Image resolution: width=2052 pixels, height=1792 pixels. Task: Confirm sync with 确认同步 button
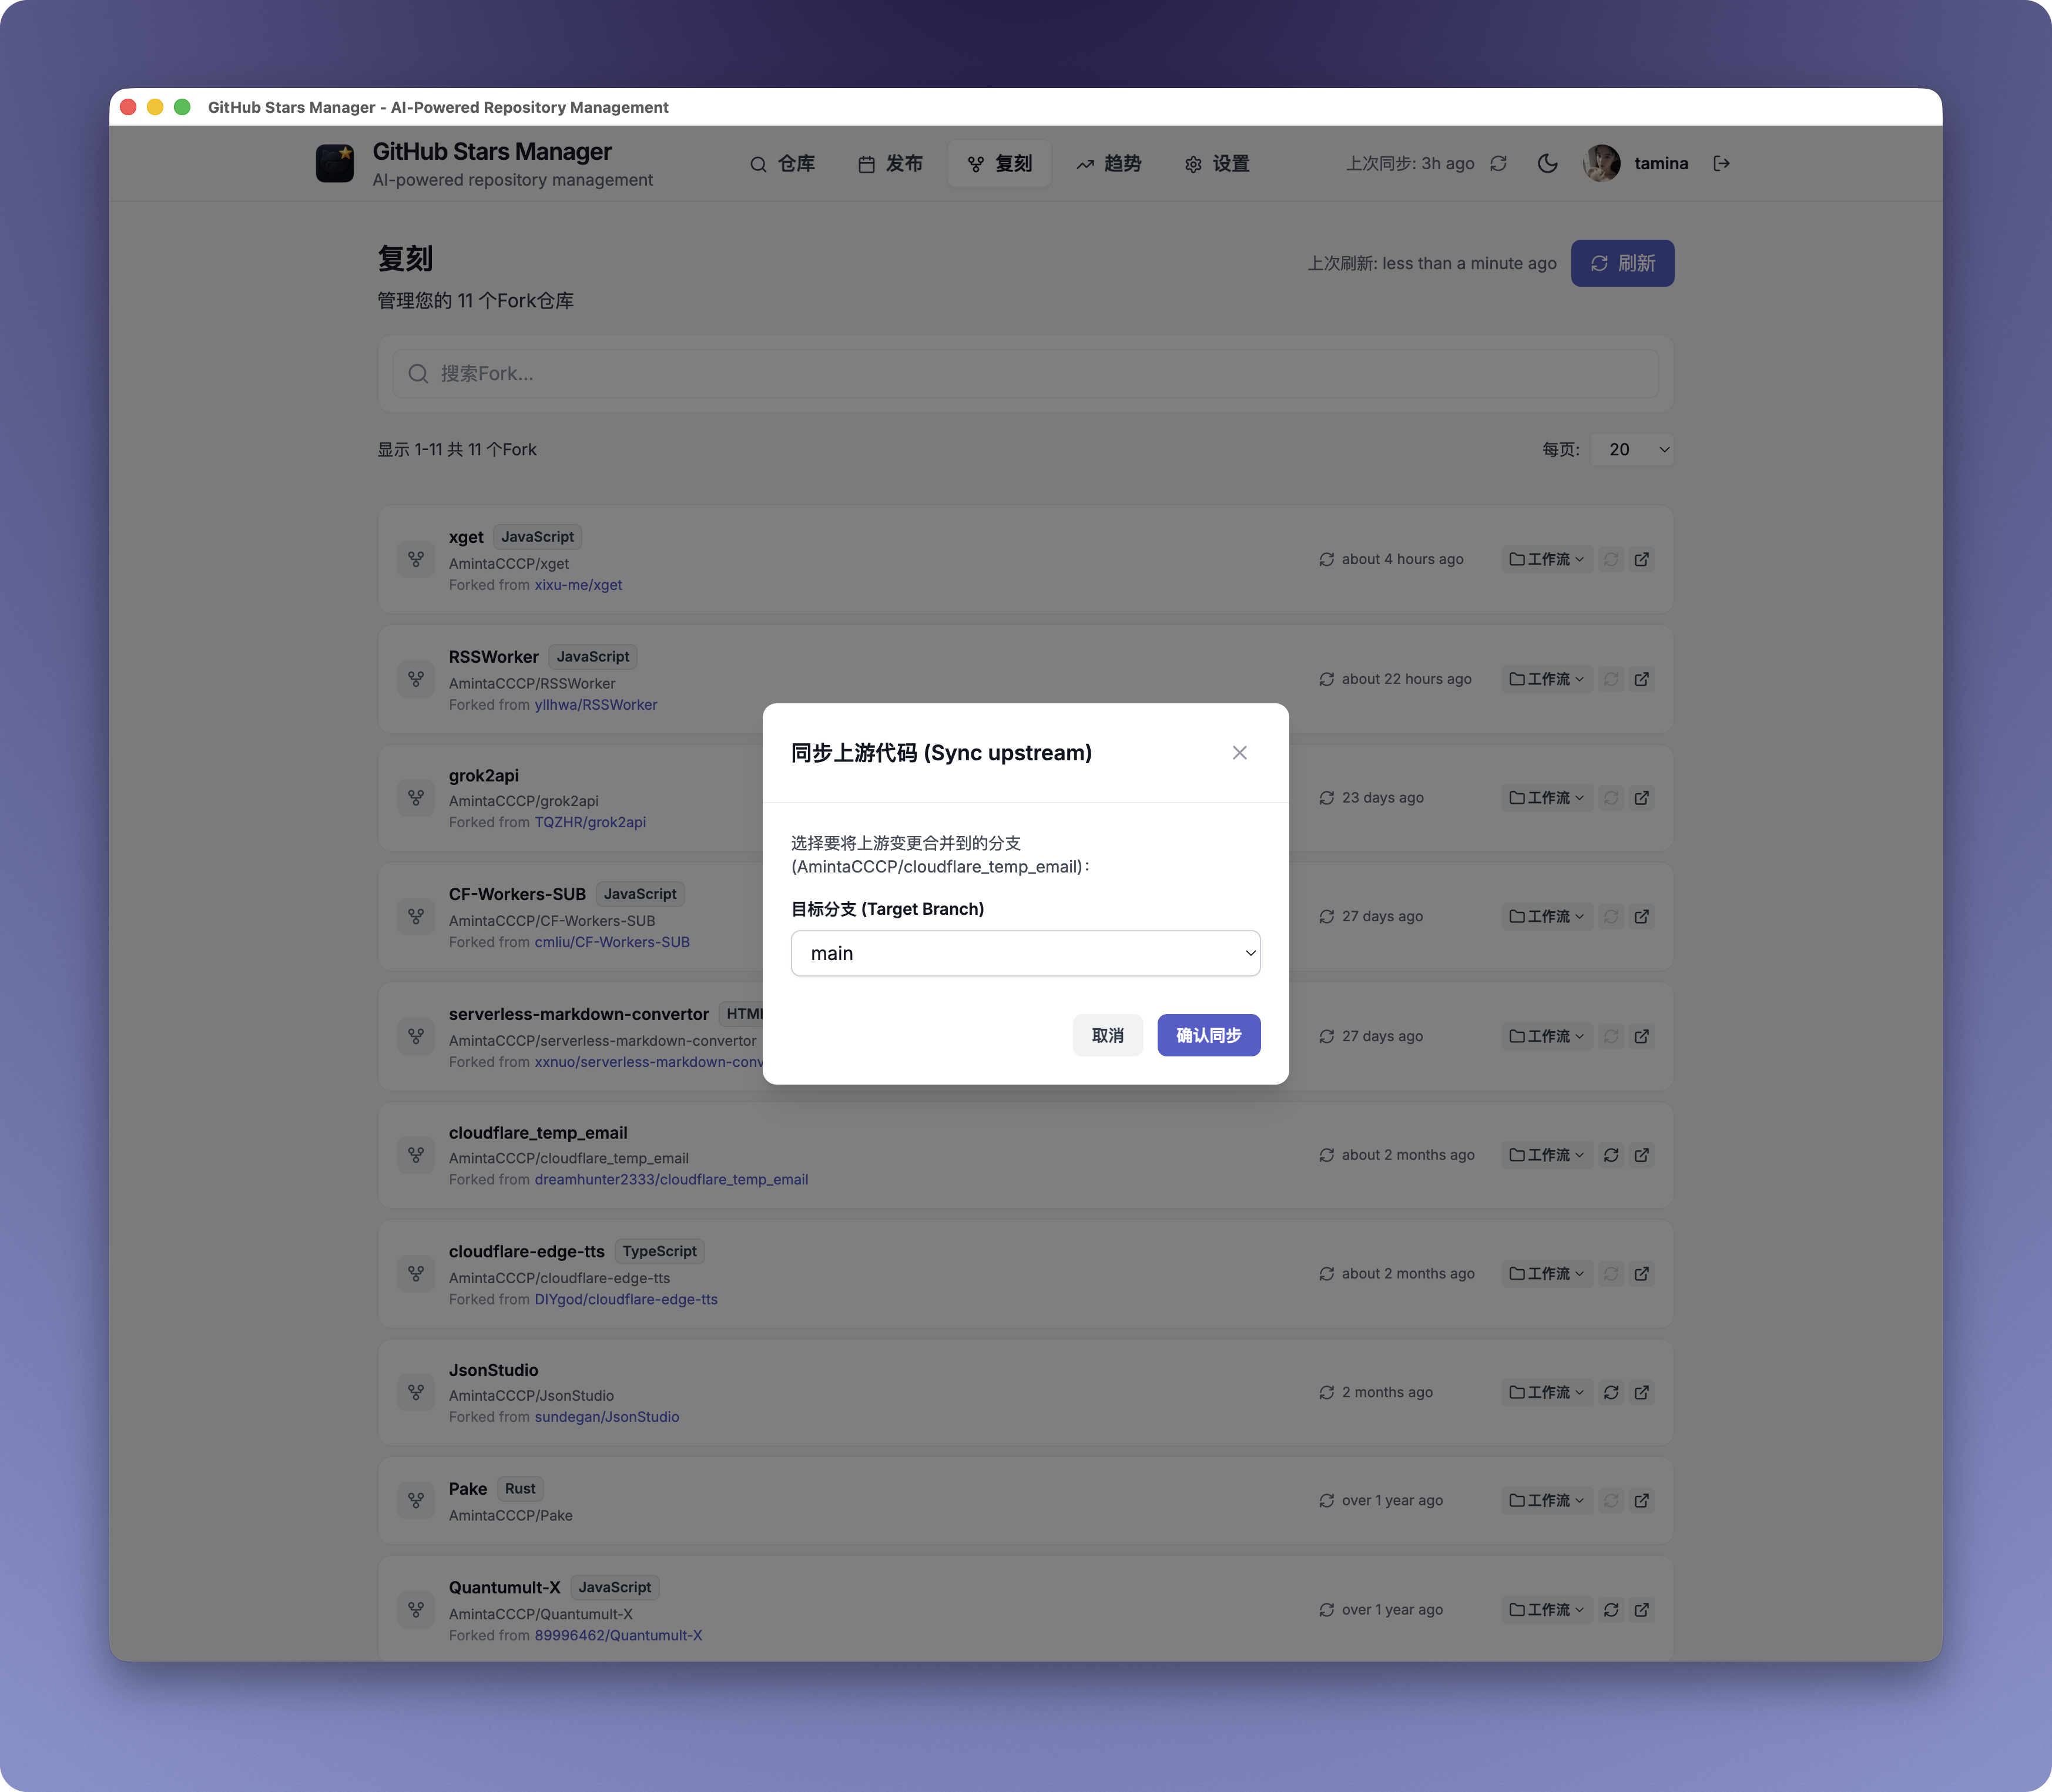1208,1035
